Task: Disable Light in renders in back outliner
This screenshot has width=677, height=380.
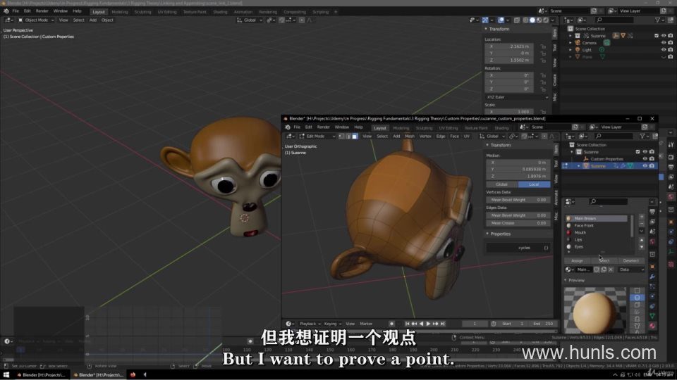Action: click(x=671, y=49)
